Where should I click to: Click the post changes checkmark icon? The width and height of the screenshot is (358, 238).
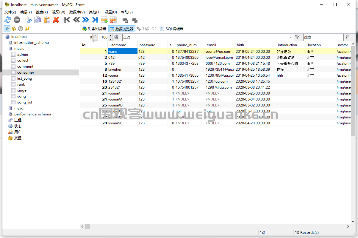(125, 20)
